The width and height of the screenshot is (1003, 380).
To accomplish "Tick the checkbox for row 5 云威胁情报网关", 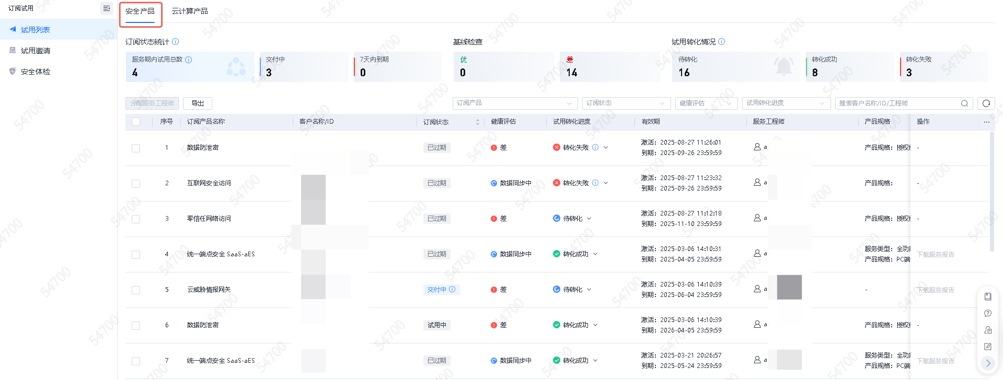I will [136, 290].
